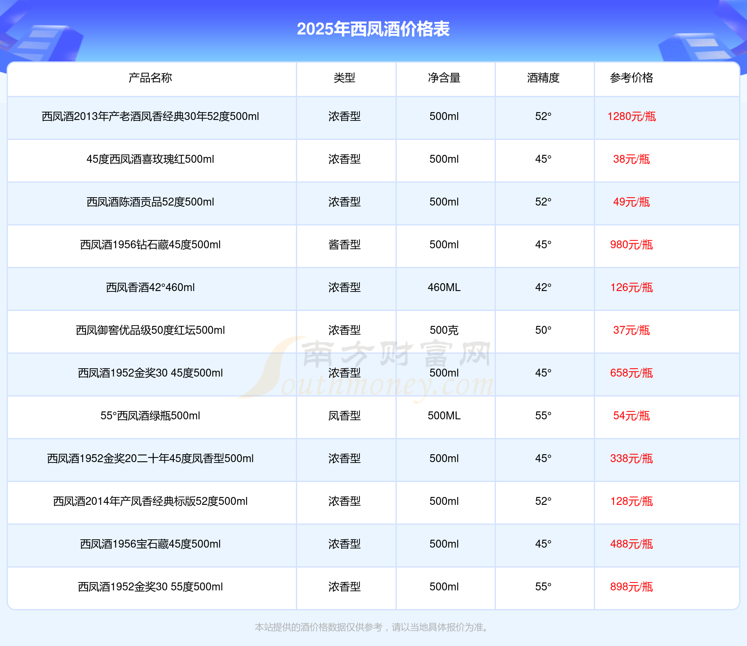Viewport: 747px width, 646px height.
Task: Click the 500ML cell in 绿瓶 row
Action: [x=444, y=416]
